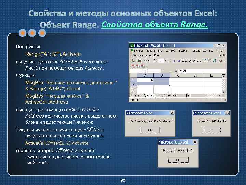
Task: Open the Сервис menu
Action: coord(195,51)
